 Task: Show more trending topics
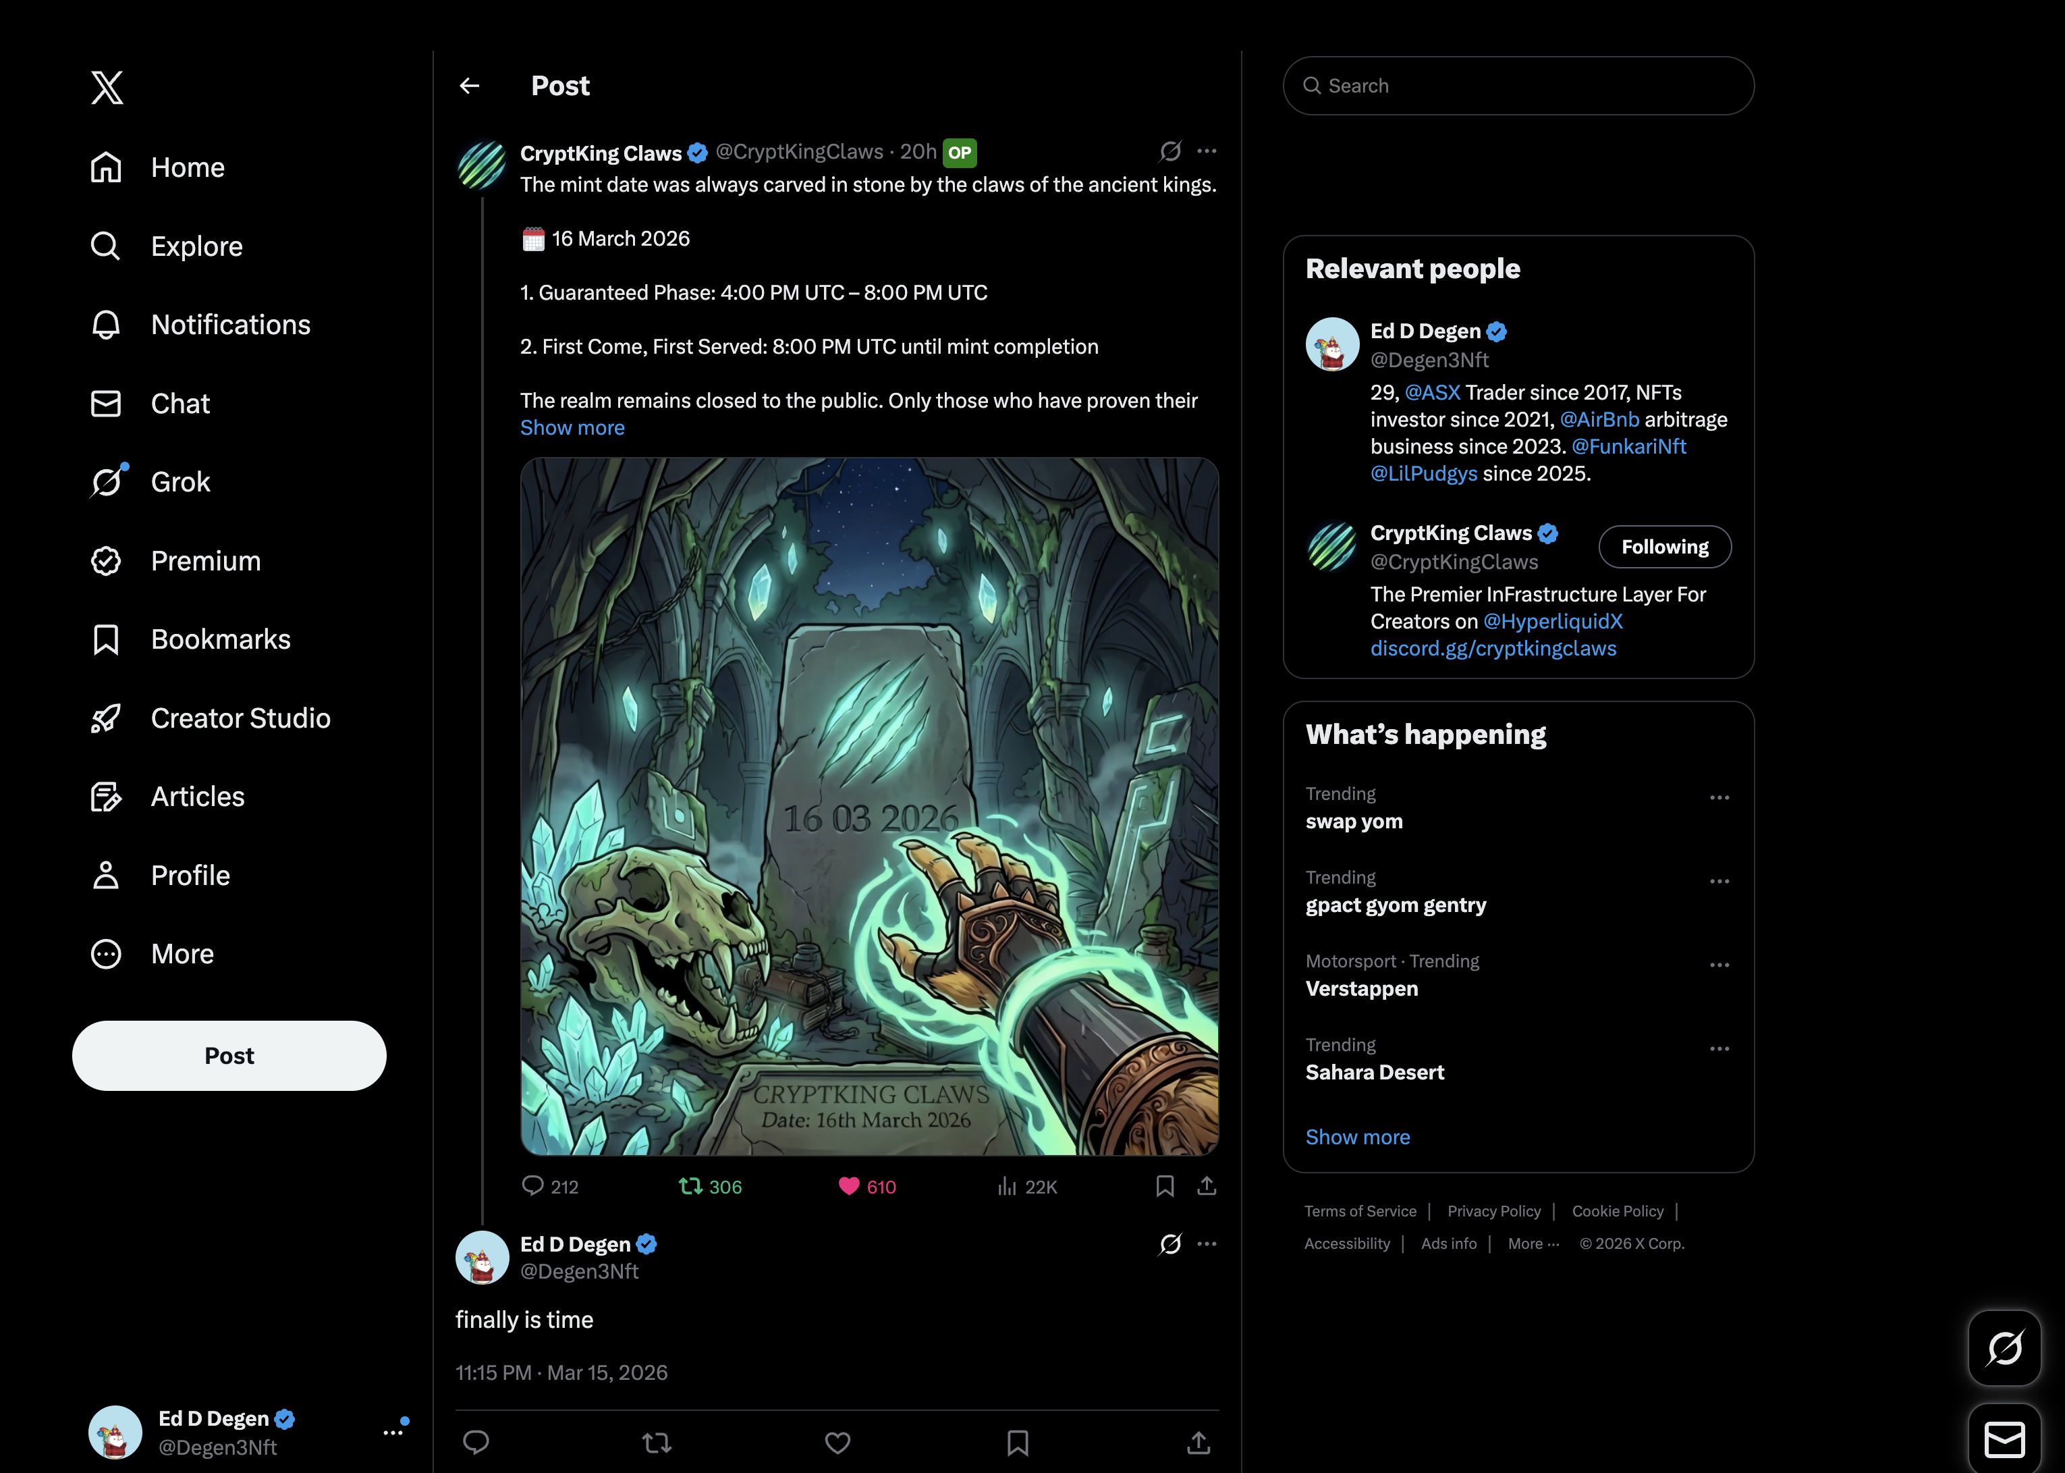(1357, 1137)
